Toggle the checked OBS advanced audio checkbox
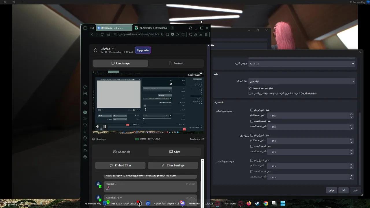The width and height of the screenshot is (370, 208). tap(250, 88)
